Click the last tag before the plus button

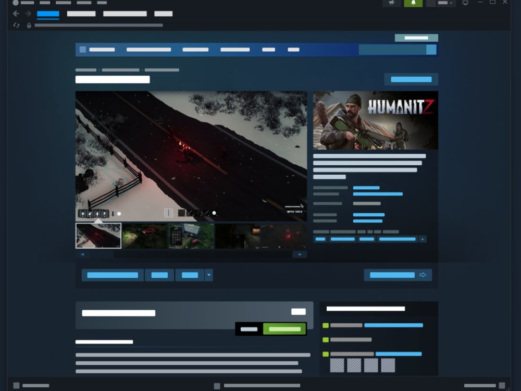tap(398, 239)
